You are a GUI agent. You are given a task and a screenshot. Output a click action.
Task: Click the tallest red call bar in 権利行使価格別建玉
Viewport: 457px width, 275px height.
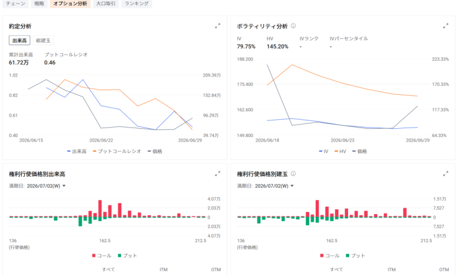[x=317, y=208]
